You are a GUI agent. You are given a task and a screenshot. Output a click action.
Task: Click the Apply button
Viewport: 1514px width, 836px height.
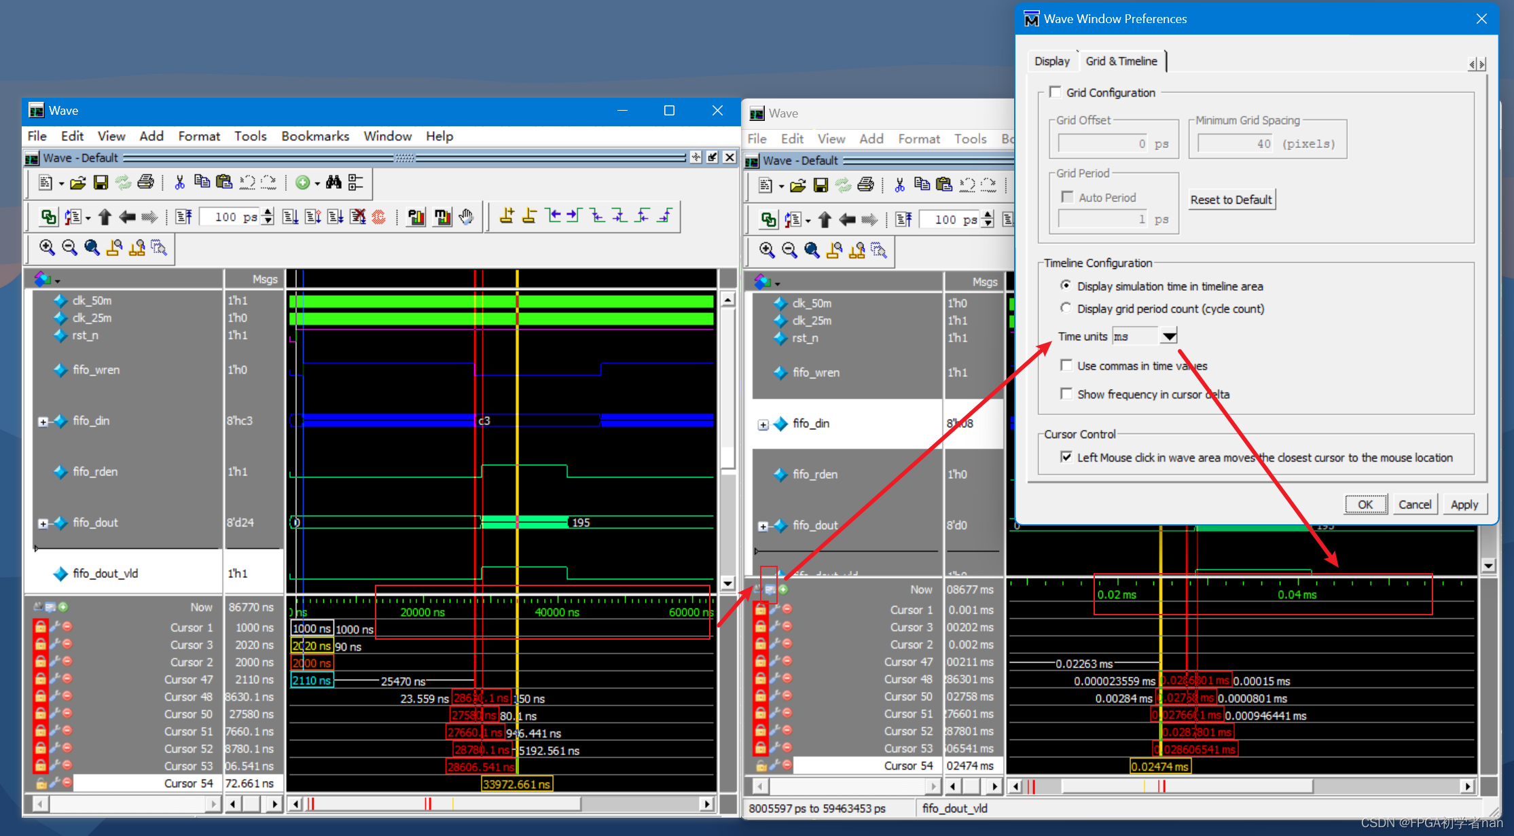coord(1464,504)
